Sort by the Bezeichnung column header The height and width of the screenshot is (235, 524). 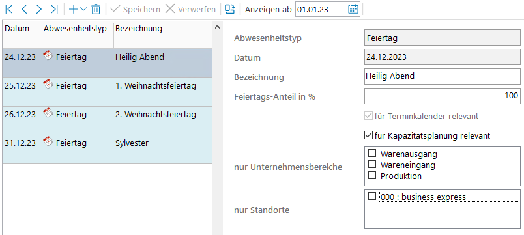(139, 29)
